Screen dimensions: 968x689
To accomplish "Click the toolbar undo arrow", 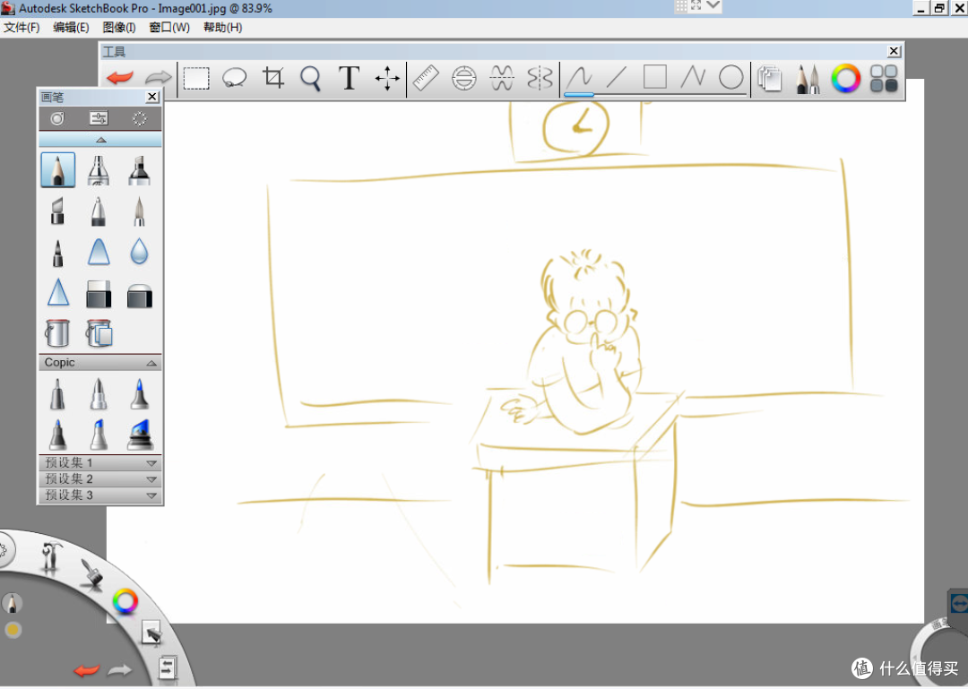I will click(x=120, y=78).
